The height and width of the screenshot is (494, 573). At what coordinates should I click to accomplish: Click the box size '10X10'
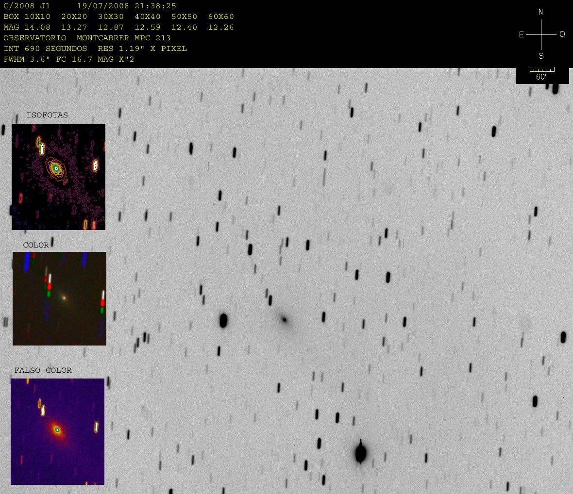(x=37, y=17)
